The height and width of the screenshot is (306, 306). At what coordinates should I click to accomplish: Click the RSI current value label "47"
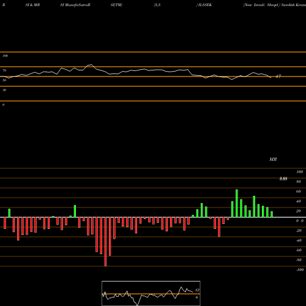[x=278, y=76]
